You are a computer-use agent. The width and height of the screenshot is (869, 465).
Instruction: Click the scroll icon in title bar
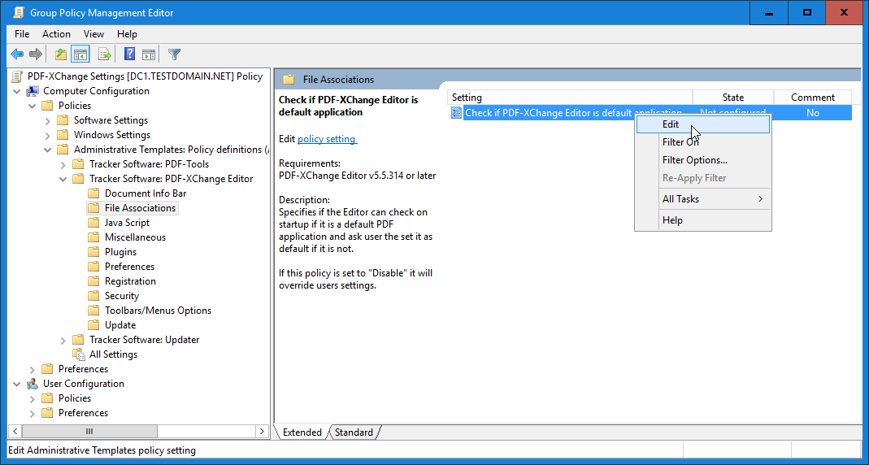18,12
